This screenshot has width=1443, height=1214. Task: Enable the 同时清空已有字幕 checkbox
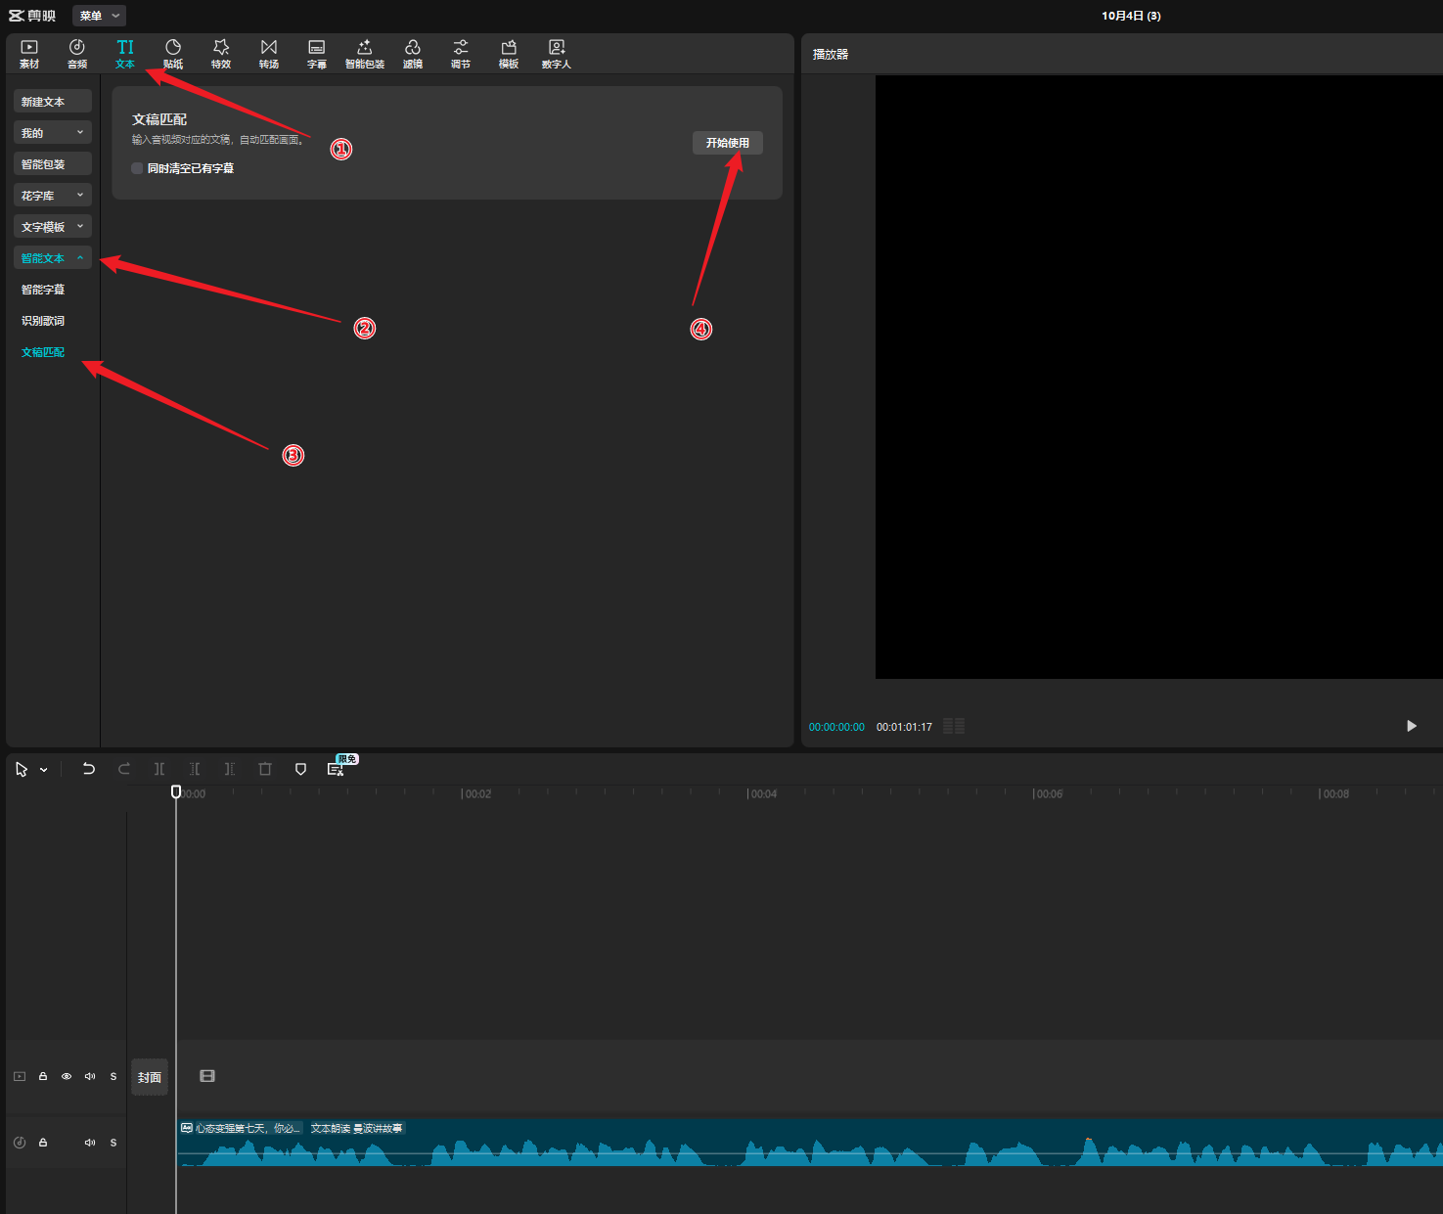tap(138, 168)
